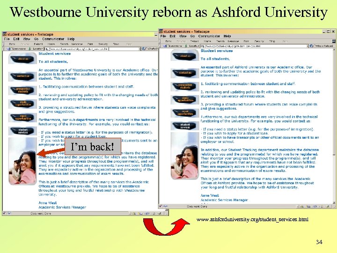The image size is (337, 253).
Task: Click Reload toolbar button in right window
Action: pyautogui.click(x=194, y=41)
